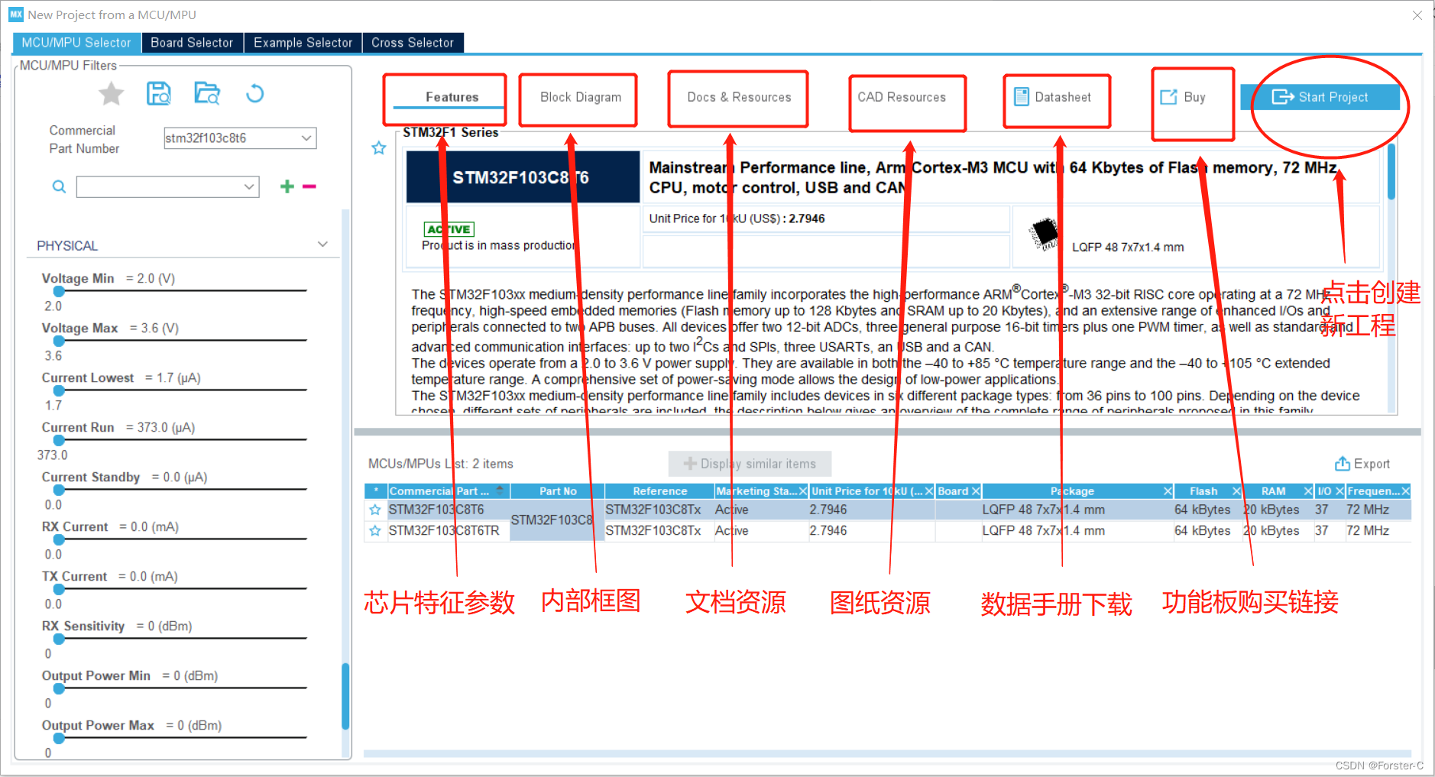Open the Datasheet download
The width and height of the screenshot is (1435, 777).
coord(1056,96)
